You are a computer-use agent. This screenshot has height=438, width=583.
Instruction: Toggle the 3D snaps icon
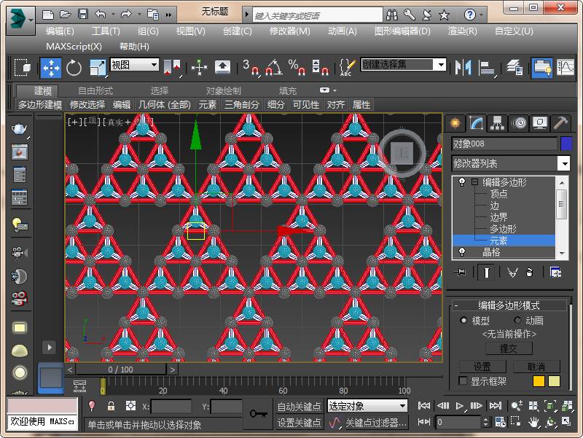click(x=251, y=67)
